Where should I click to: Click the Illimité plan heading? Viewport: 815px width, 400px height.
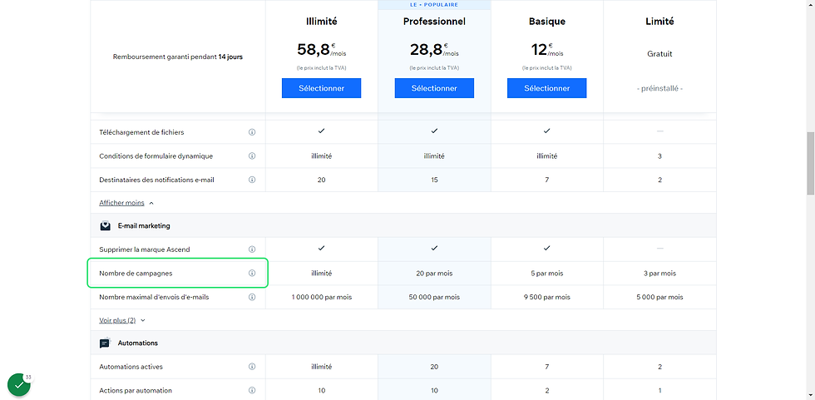321,22
